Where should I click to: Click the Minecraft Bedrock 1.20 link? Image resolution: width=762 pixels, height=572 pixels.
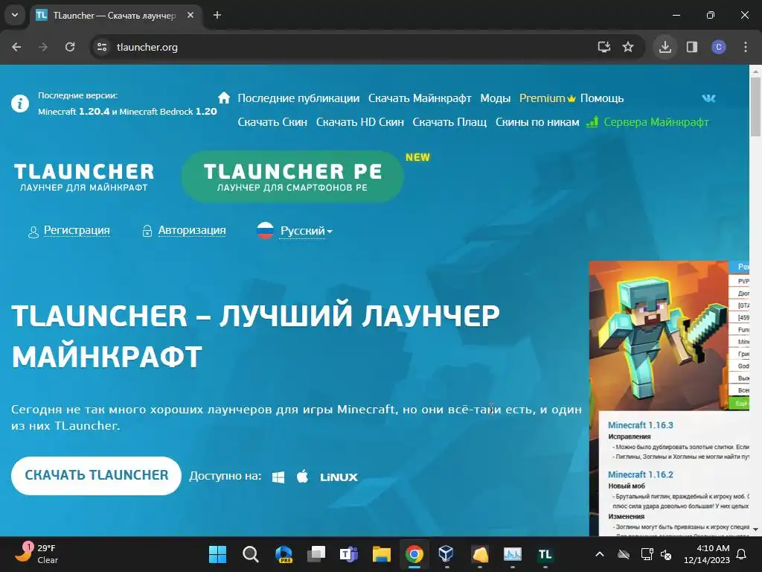click(x=168, y=112)
